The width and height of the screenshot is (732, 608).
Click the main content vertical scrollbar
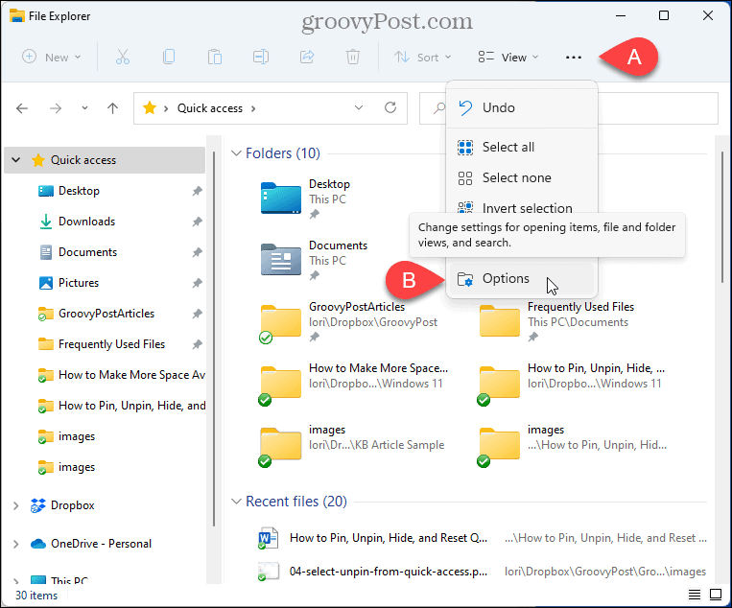coord(722,217)
